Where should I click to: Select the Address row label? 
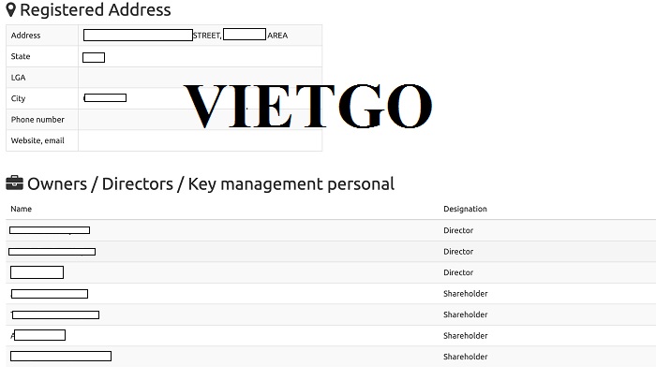(x=25, y=36)
